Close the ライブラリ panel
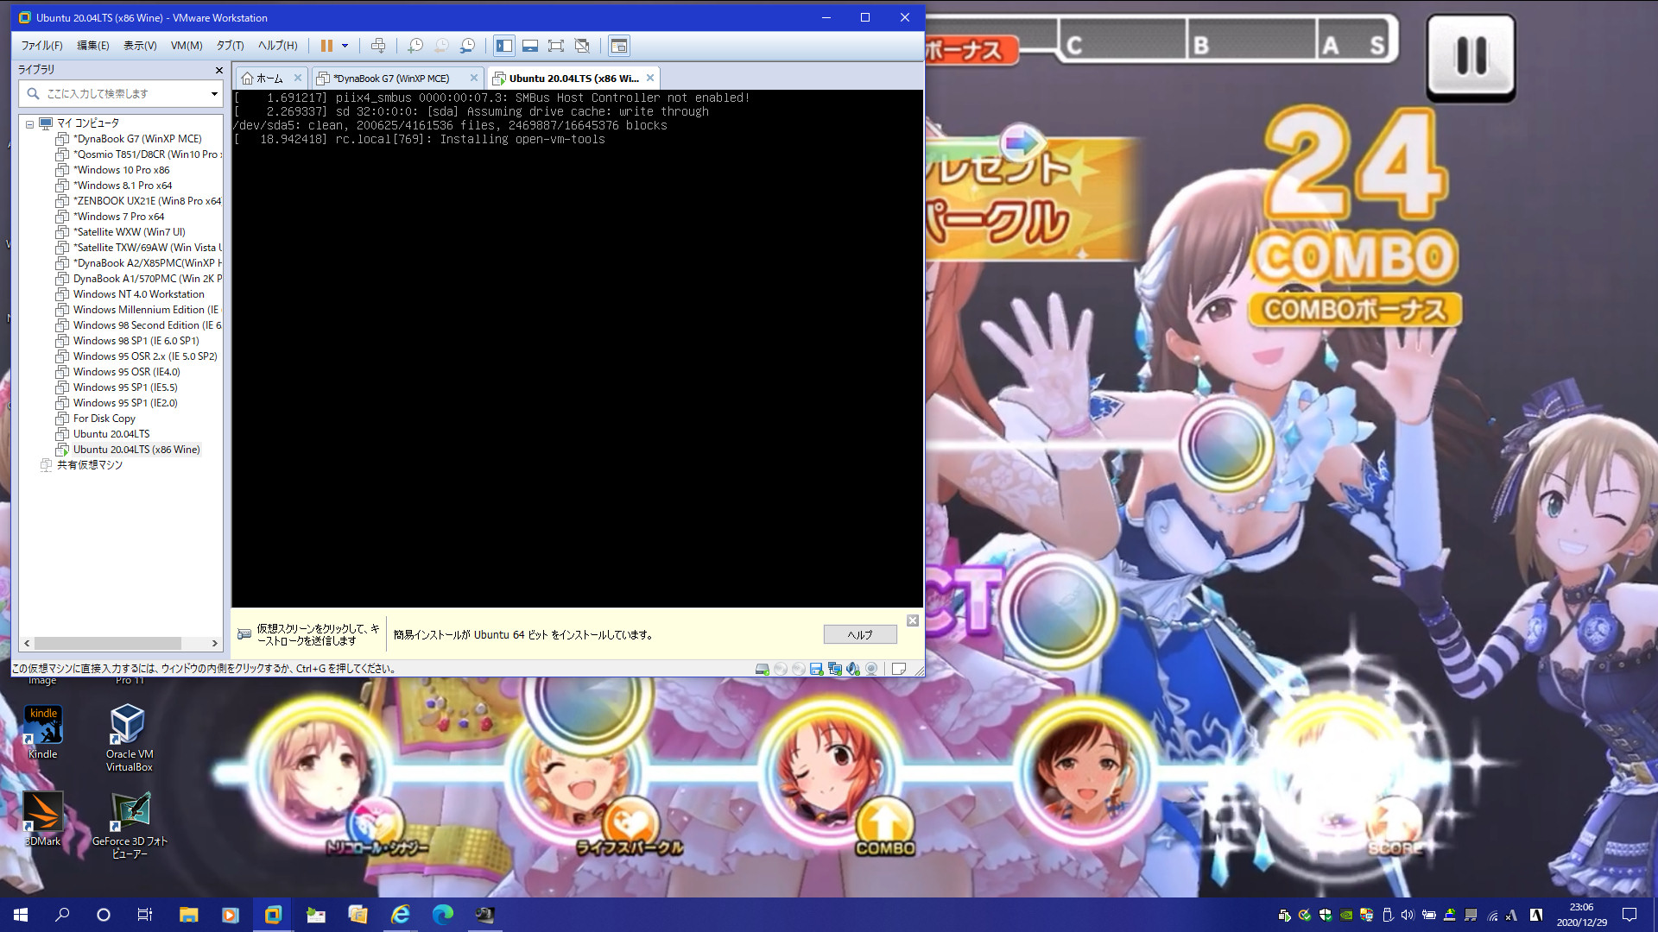 pos(218,70)
